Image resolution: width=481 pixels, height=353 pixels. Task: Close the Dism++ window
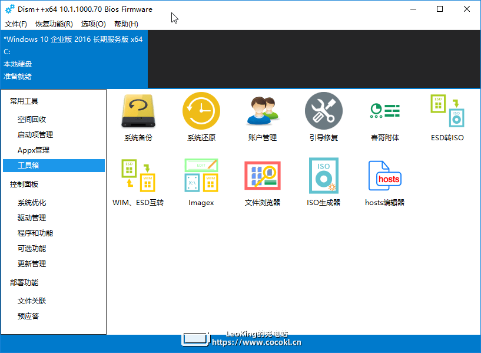coord(467,9)
